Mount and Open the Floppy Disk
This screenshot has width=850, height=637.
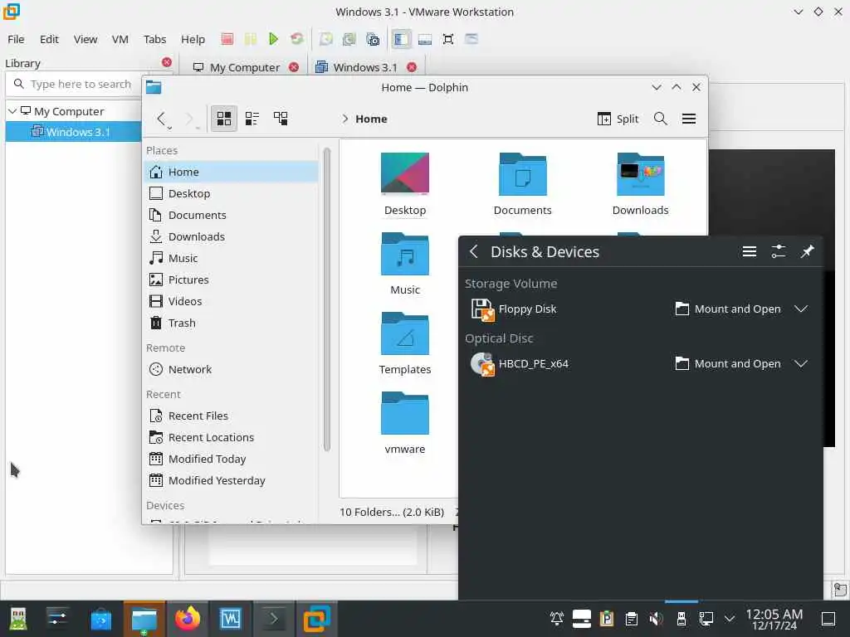(727, 309)
